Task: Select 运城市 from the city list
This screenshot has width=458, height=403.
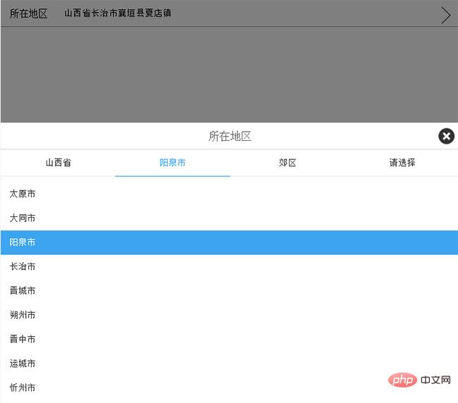Action: tap(229, 364)
